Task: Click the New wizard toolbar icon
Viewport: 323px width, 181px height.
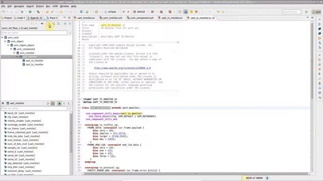Action: [x=3, y=12]
